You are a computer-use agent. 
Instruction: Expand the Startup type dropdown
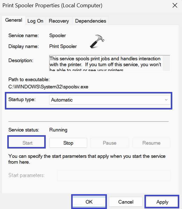(x=110, y=100)
